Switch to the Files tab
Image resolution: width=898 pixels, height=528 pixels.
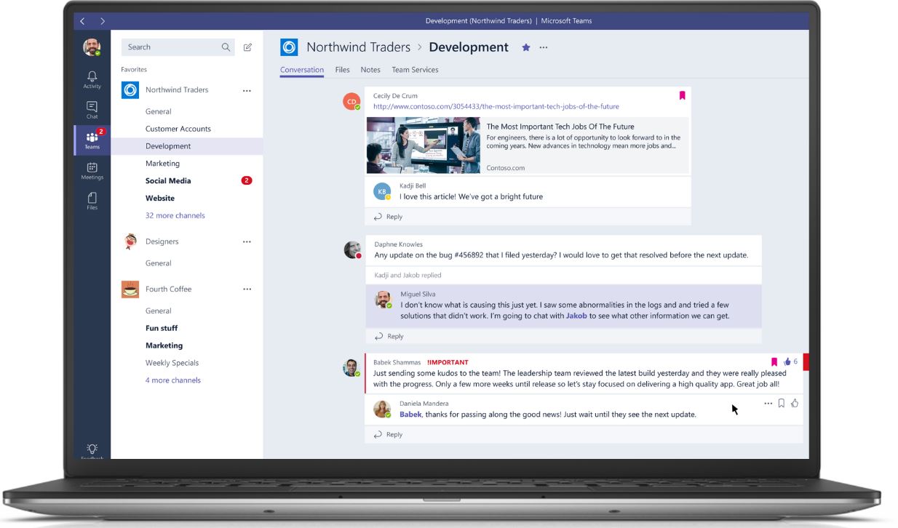(x=342, y=70)
